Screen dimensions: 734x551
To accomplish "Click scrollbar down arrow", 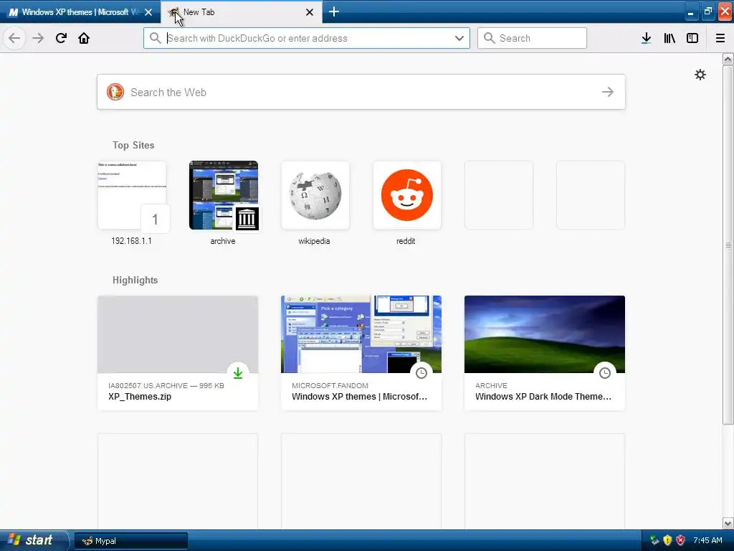I will point(728,523).
